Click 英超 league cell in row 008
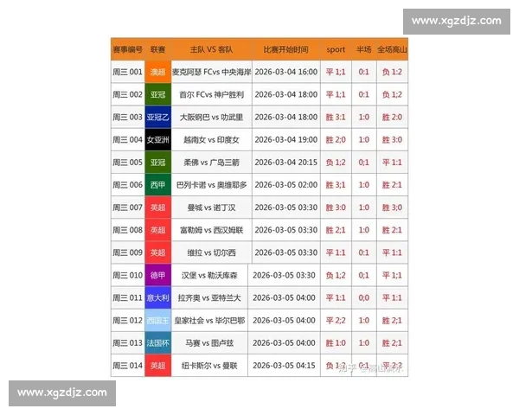Screen dimensions: 519x415 (158, 230)
